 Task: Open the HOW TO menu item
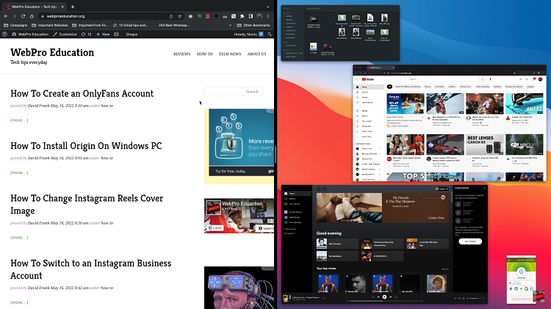204,54
